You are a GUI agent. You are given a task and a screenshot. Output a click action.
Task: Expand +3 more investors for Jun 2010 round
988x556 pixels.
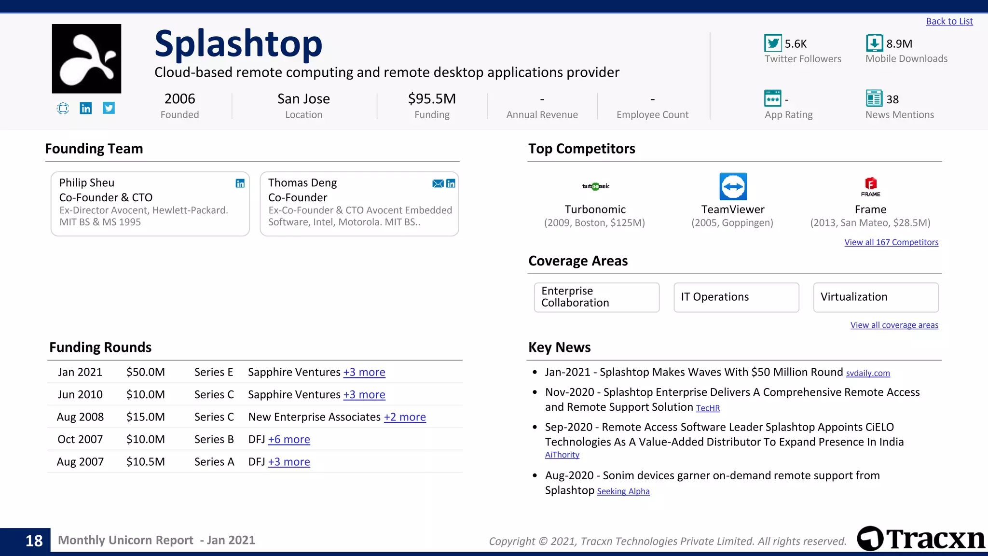click(x=364, y=395)
